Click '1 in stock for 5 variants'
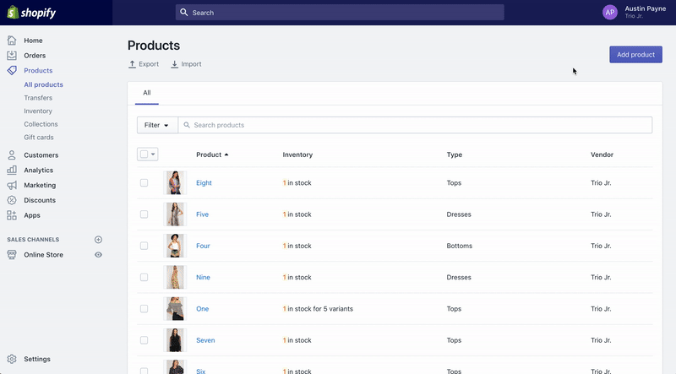Screen dimensions: 676x374 point(318,308)
